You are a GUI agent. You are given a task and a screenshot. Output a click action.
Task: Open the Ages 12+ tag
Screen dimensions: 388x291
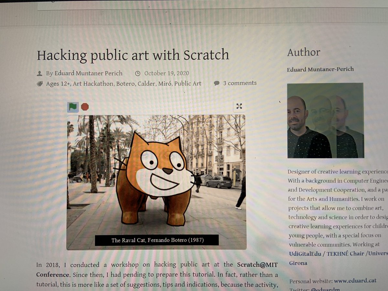click(x=58, y=84)
